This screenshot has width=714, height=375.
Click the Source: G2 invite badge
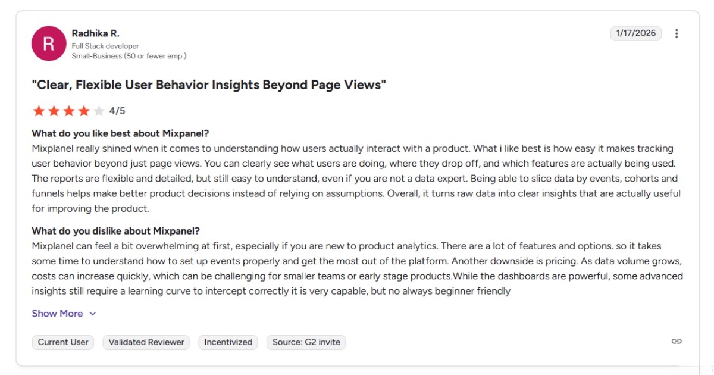point(306,342)
